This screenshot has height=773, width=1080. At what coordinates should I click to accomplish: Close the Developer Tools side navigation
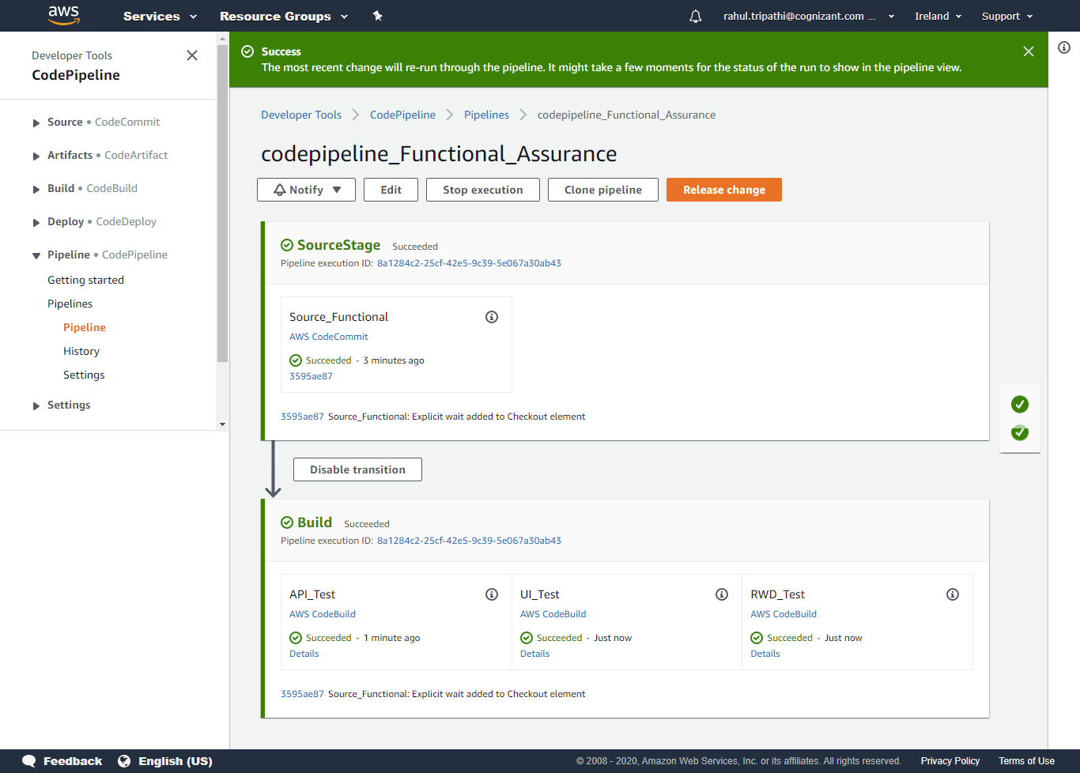(192, 55)
